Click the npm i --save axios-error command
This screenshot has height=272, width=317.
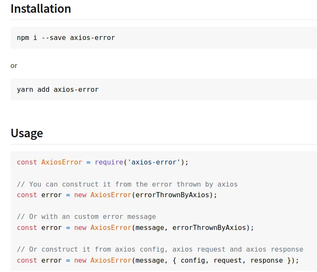click(66, 37)
